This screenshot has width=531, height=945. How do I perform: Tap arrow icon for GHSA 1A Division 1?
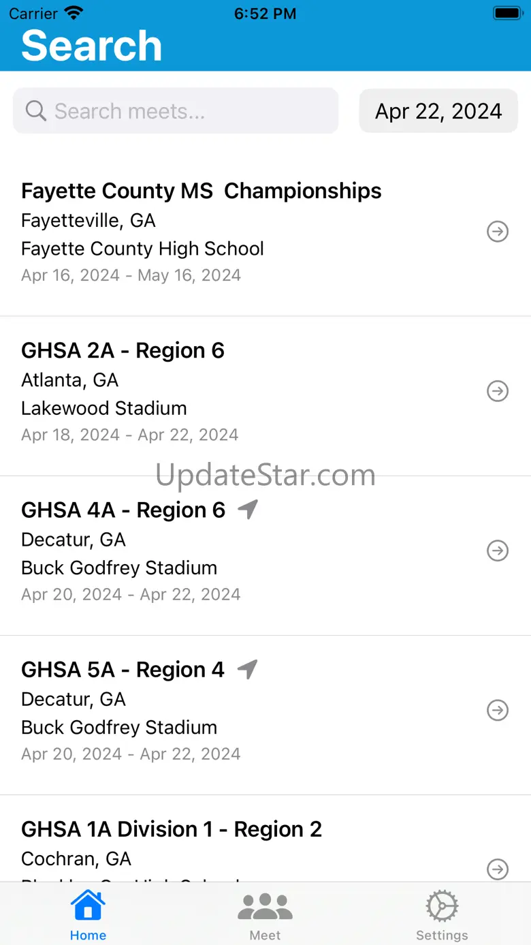tap(498, 869)
